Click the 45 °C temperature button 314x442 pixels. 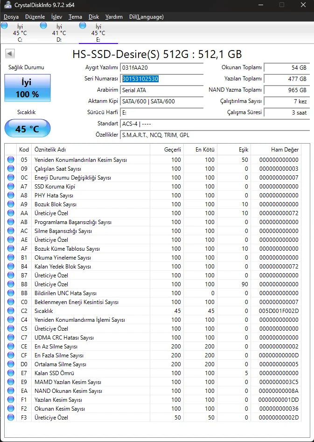(28, 128)
